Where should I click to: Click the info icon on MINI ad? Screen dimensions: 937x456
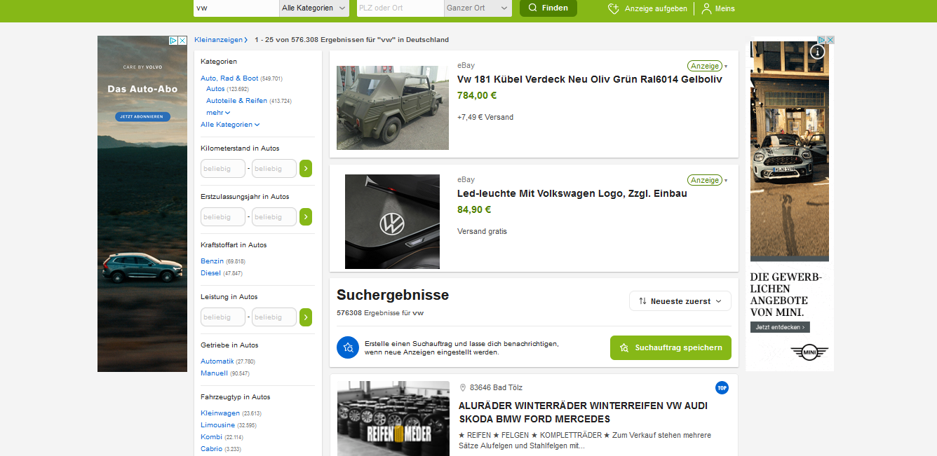(x=817, y=52)
